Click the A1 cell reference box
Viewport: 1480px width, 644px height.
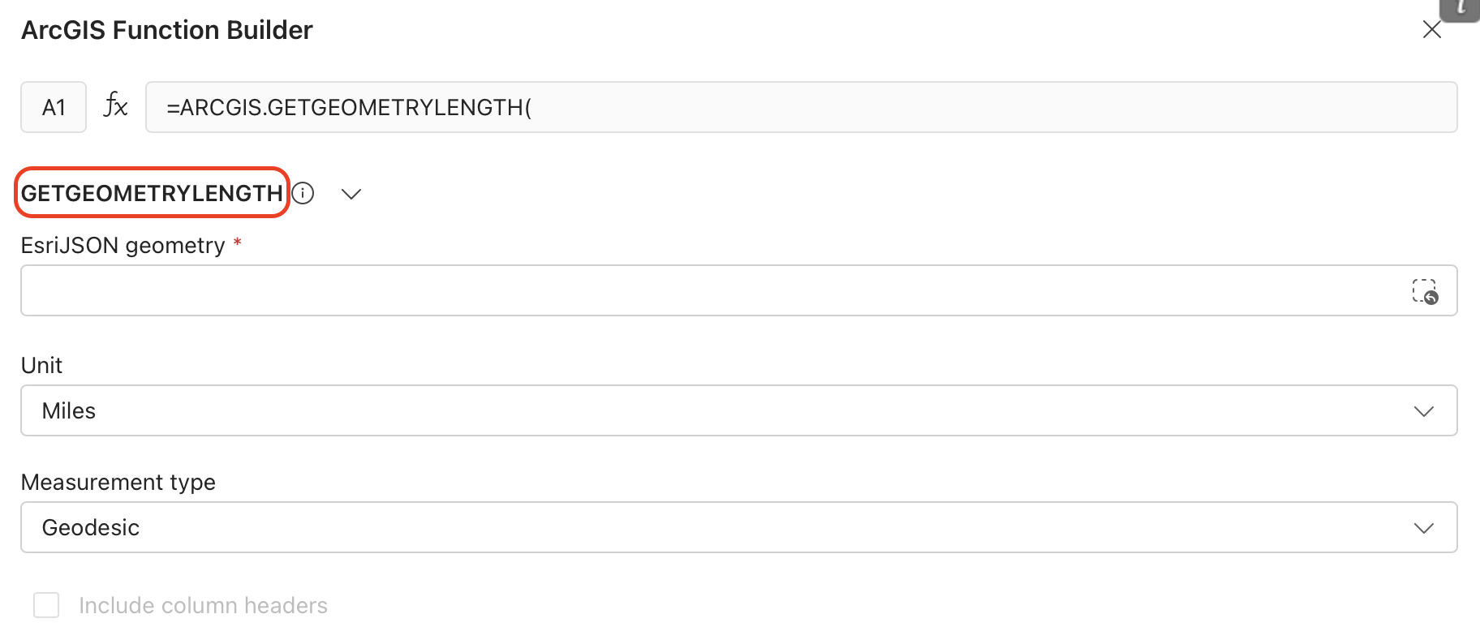pyautogui.click(x=53, y=105)
